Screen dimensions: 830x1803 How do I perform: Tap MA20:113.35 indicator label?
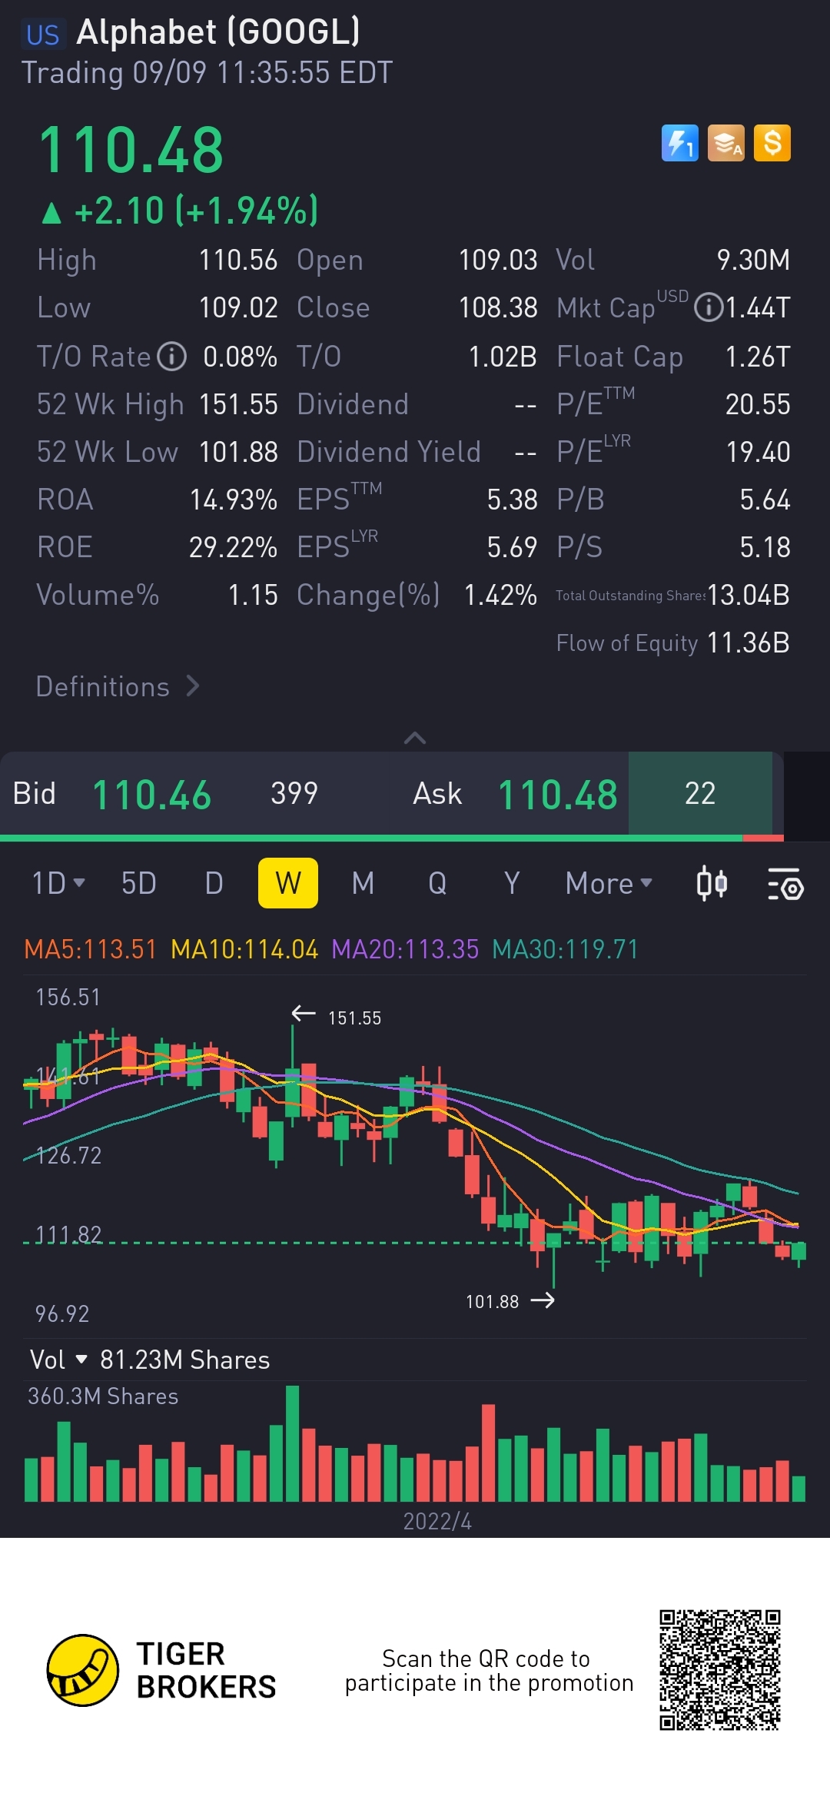pos(405,949)
